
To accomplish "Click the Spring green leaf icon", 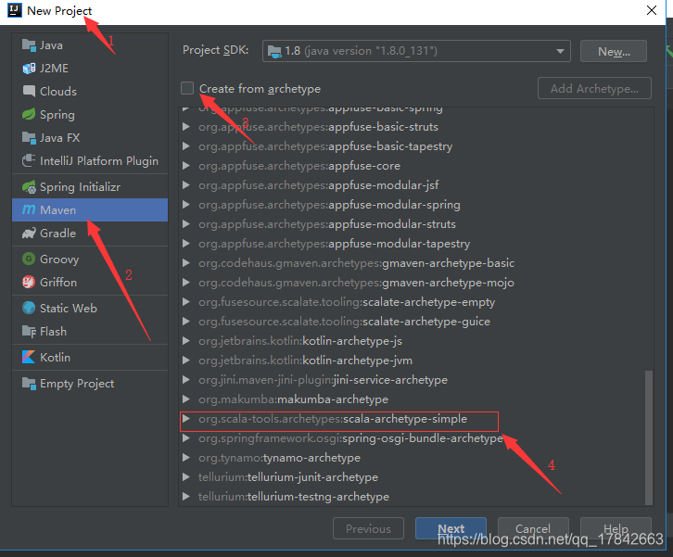I will pos(29,115).
